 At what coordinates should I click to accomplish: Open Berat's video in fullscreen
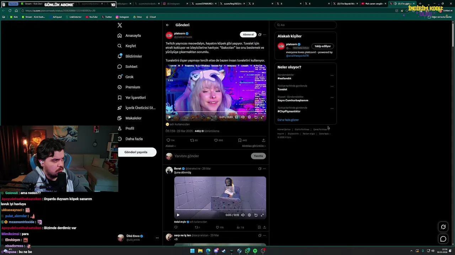(x=262, y=215)
